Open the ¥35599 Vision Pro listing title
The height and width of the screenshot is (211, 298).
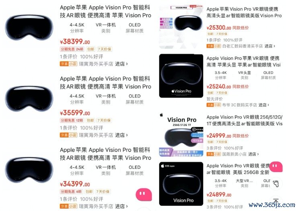[105, 83]
